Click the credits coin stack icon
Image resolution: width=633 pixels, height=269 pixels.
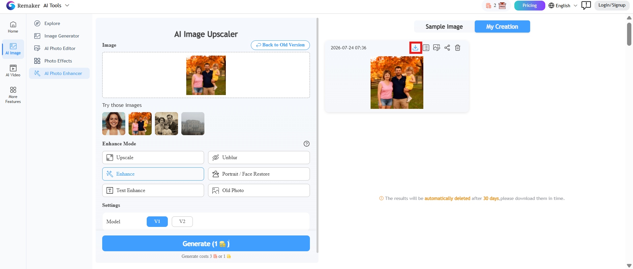click(x=489, y=6)
